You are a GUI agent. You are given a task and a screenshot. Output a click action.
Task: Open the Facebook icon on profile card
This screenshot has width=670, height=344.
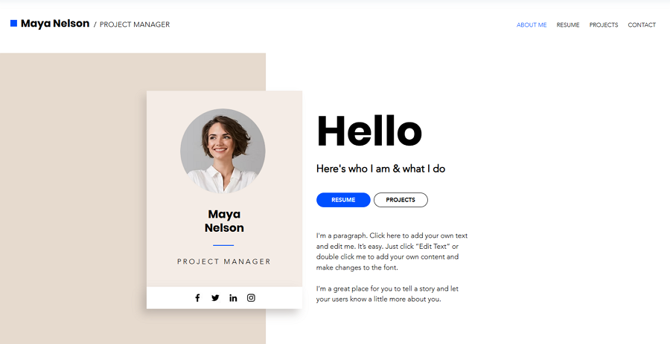click(x=197, y=298)
